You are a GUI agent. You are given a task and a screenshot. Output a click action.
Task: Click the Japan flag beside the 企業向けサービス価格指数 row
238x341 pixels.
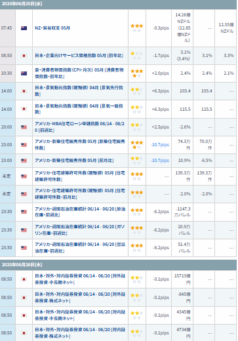24,56
